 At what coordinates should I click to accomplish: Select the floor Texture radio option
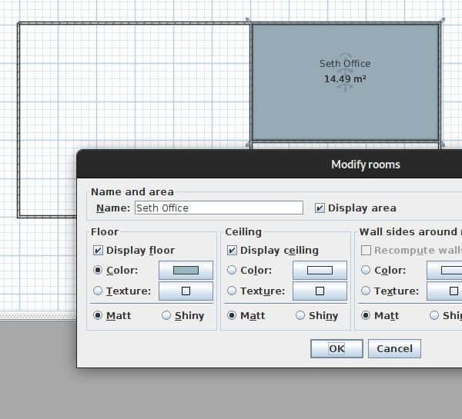98,291
